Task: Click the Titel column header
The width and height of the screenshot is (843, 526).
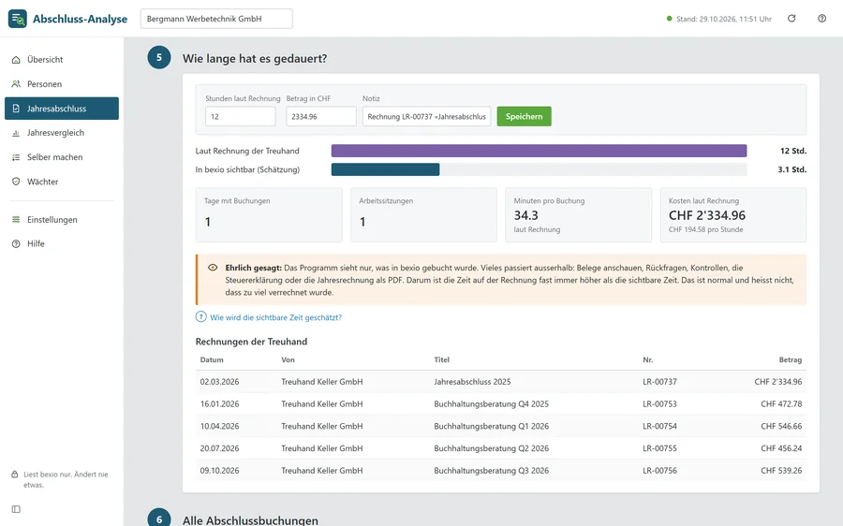Action: [442, 360]
